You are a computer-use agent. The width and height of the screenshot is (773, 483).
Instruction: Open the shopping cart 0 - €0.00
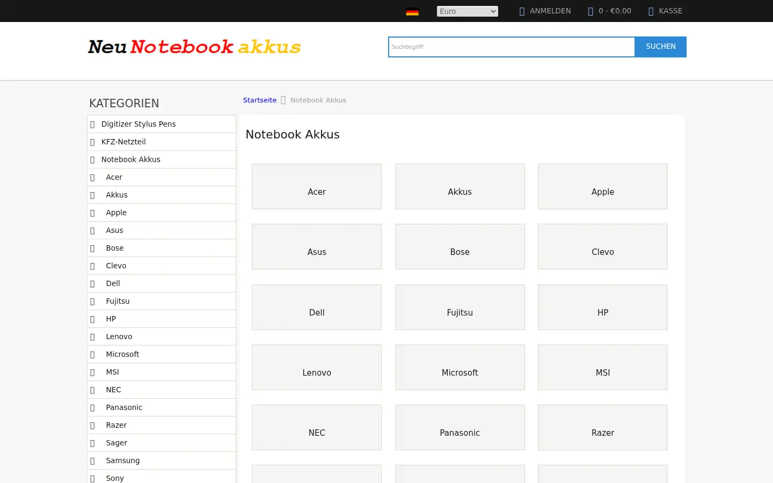coord(609,11)
